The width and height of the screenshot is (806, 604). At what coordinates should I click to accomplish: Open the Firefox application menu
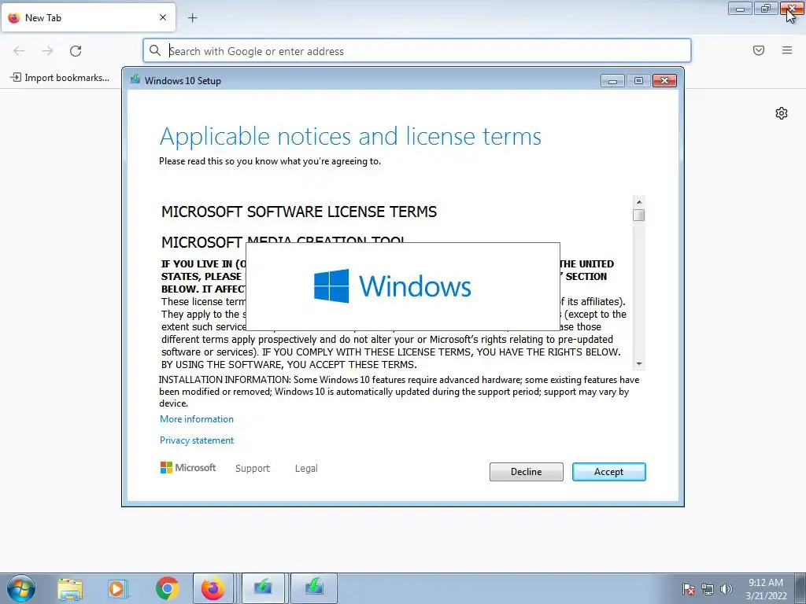point(787,50)
